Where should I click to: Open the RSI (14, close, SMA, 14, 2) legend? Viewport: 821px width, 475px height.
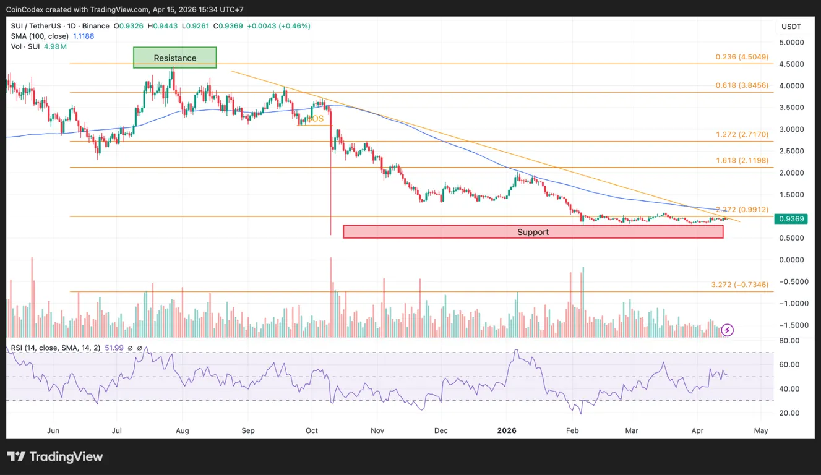57,349
